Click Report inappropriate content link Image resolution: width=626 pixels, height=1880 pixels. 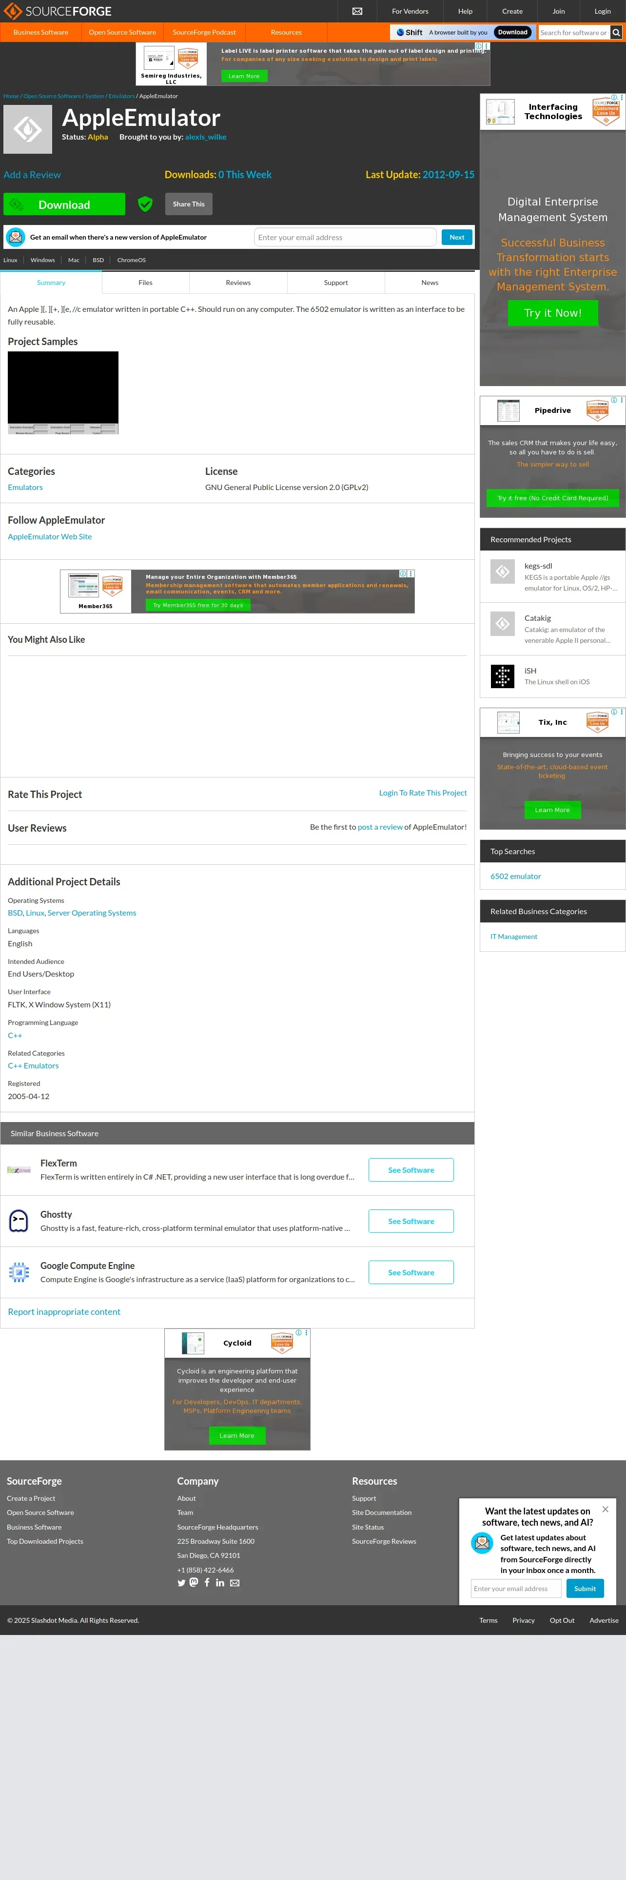pyautogui.click(x=64, y=1311)
